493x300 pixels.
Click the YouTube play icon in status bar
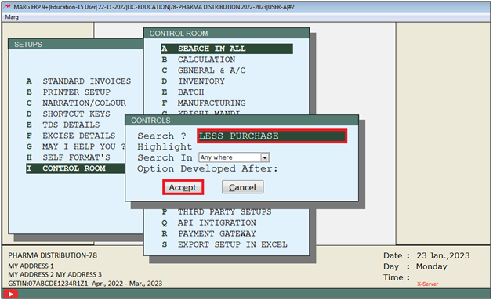tap(11, 294)
